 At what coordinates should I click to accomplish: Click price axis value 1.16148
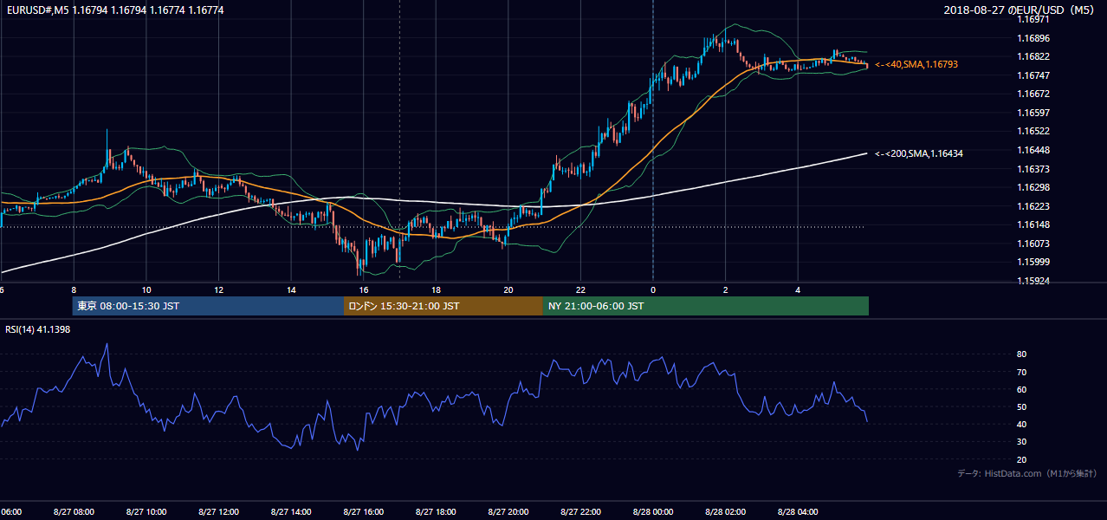tap(1034, 224)
